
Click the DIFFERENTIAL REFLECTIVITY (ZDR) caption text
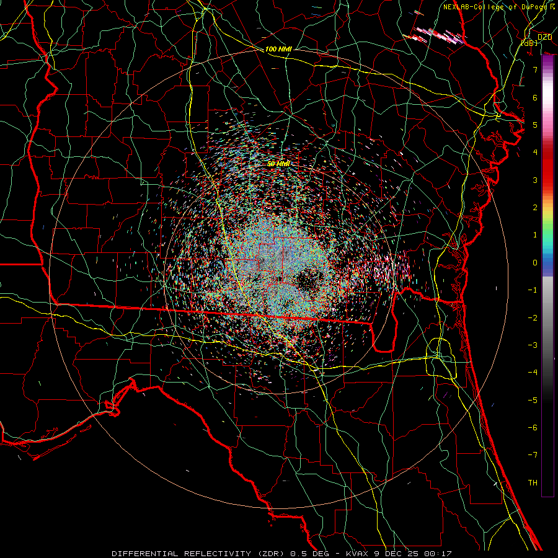point(199,554)
